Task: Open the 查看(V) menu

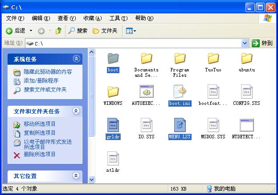Action: pyautogui.click(x=67, y=18)
